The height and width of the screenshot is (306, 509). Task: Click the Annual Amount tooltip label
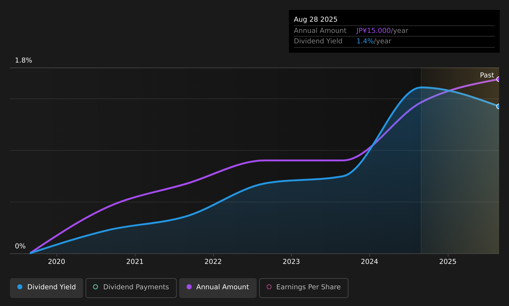[320, 31]
